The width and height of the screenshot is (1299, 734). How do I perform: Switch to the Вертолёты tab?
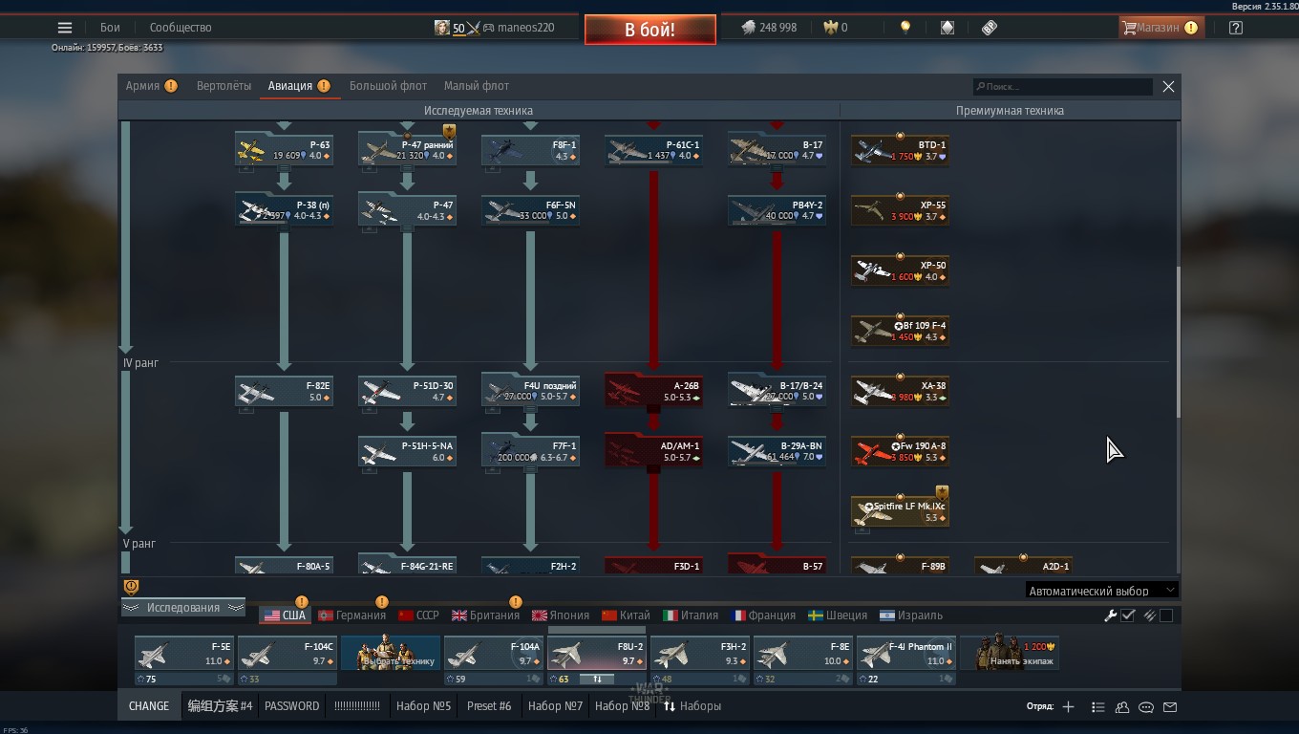[224, 86]
